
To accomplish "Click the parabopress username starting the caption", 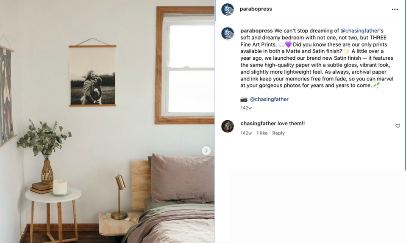I will [256, 30].
